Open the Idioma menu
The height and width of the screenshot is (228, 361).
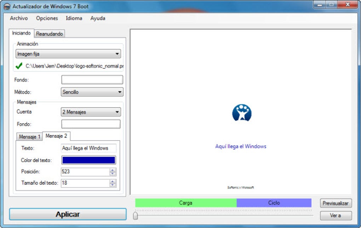coord(74,18)
